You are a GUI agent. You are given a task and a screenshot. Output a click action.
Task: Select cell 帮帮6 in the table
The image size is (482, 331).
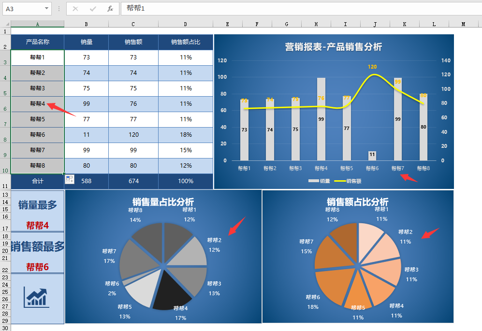(x=38, y=135)
